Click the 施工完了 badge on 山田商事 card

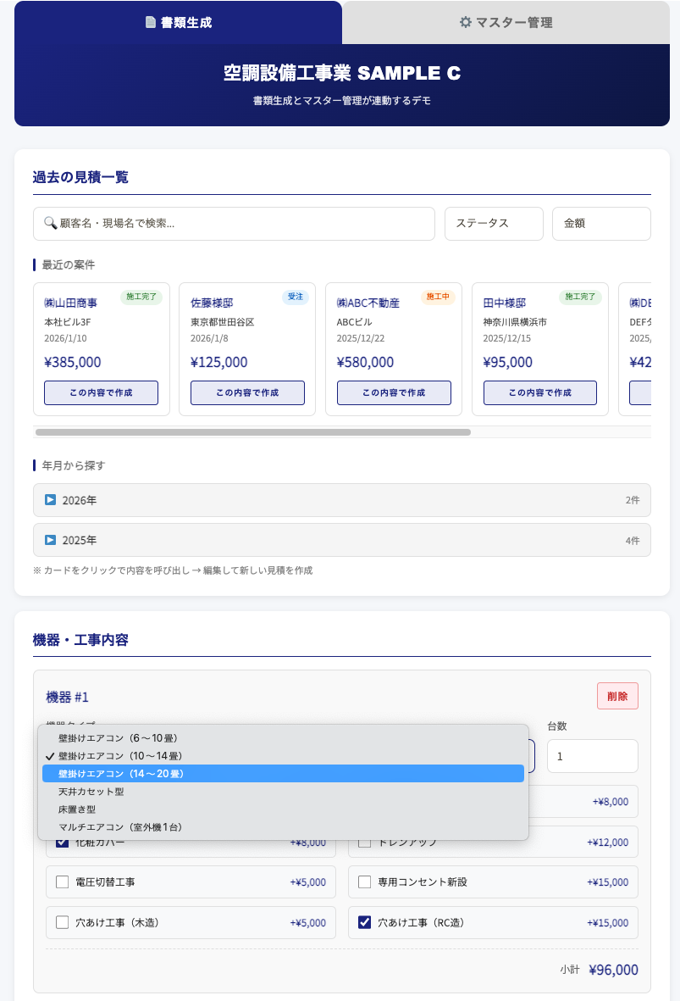point(141,298)
